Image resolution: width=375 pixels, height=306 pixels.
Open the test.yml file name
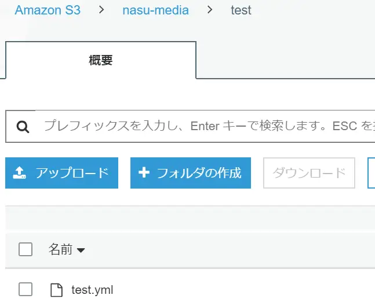pos(92,290)
